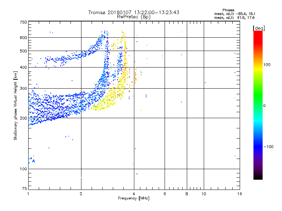The height and width of the screenshot is (211, 282).
Task: Click the x-axis tick label '16'
Action: [x=240, y=194]
